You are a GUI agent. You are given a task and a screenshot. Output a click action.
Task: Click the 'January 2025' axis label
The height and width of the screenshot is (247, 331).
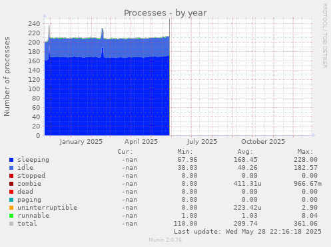[x=81, y=142]
